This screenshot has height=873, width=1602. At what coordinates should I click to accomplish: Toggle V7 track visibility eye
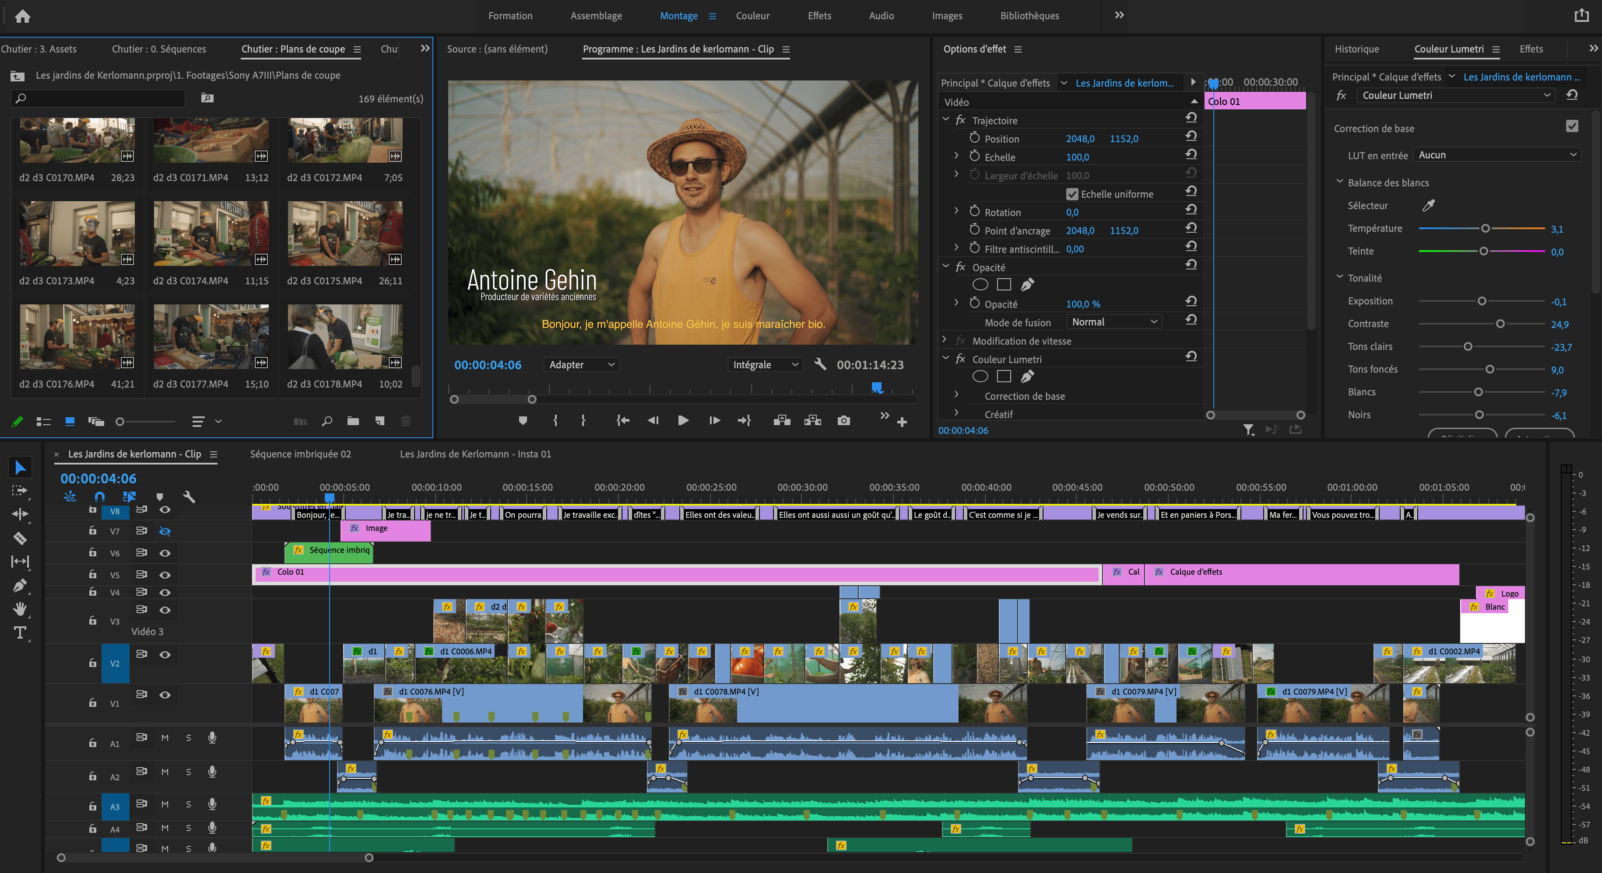point(165,531)
